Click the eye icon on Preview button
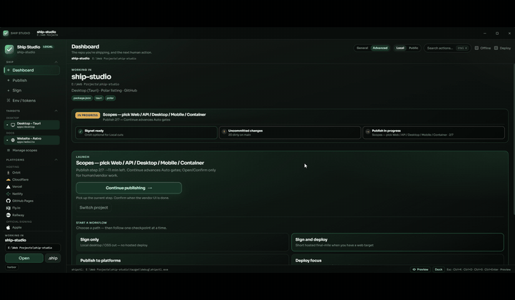 414,269
